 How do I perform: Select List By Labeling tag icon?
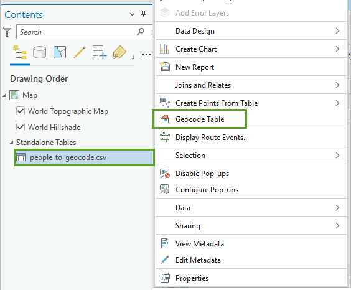tap(119, 52)
